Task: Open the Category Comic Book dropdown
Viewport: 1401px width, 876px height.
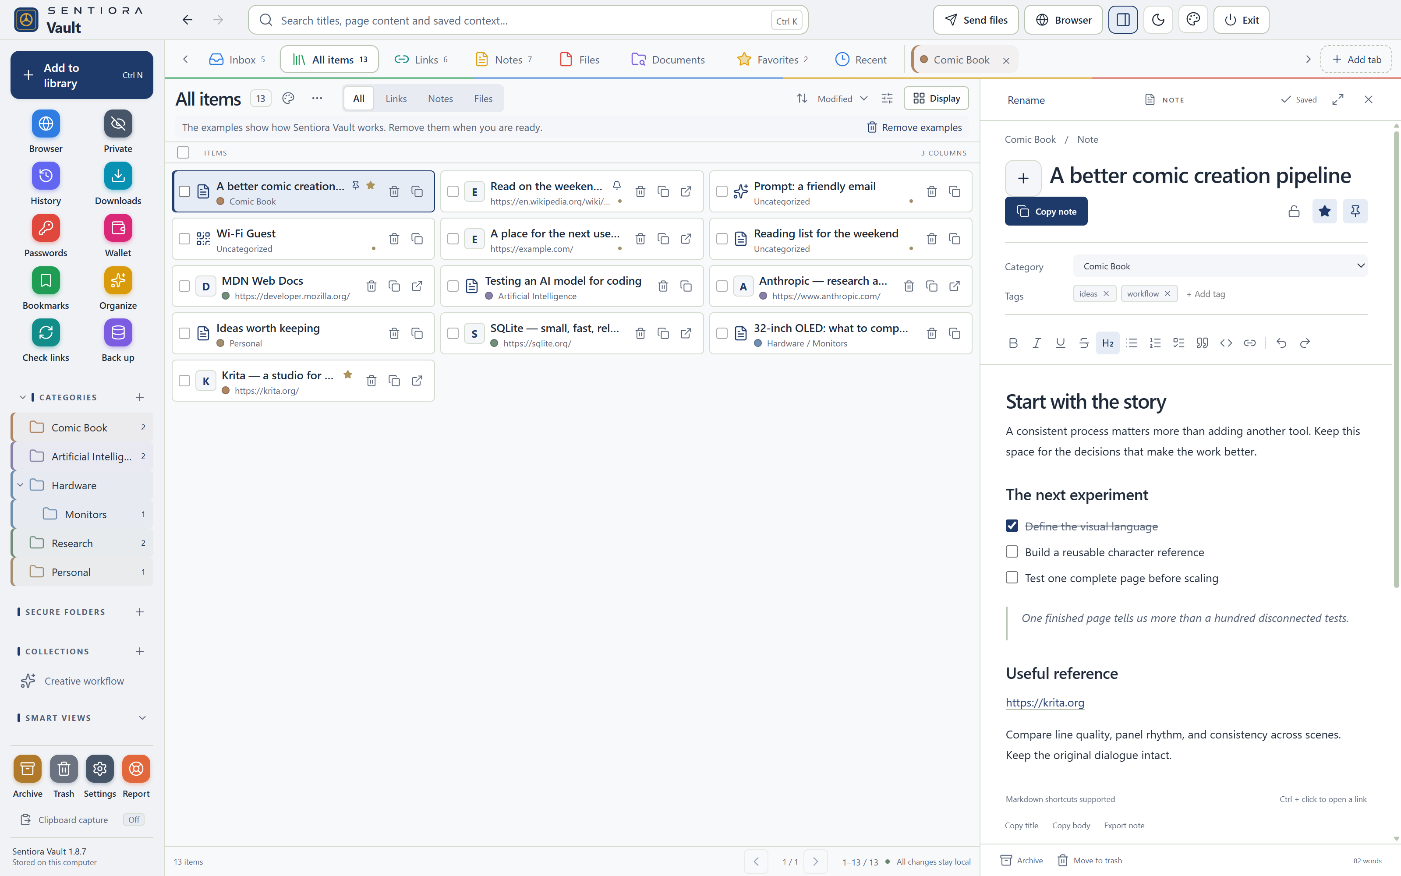Action: [1220, 266]
